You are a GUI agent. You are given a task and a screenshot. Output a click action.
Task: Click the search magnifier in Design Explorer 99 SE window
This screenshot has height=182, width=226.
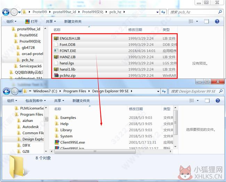pos(221,91)
